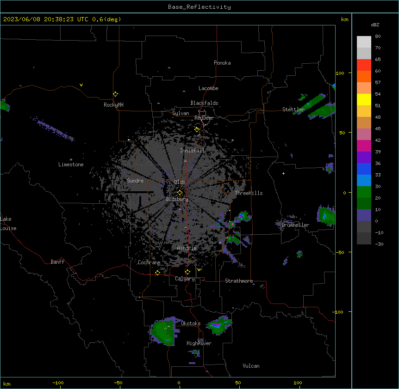The image size is (399, 389).
Task: Click the Base_Reflectivity title
Action: (199, 7)
